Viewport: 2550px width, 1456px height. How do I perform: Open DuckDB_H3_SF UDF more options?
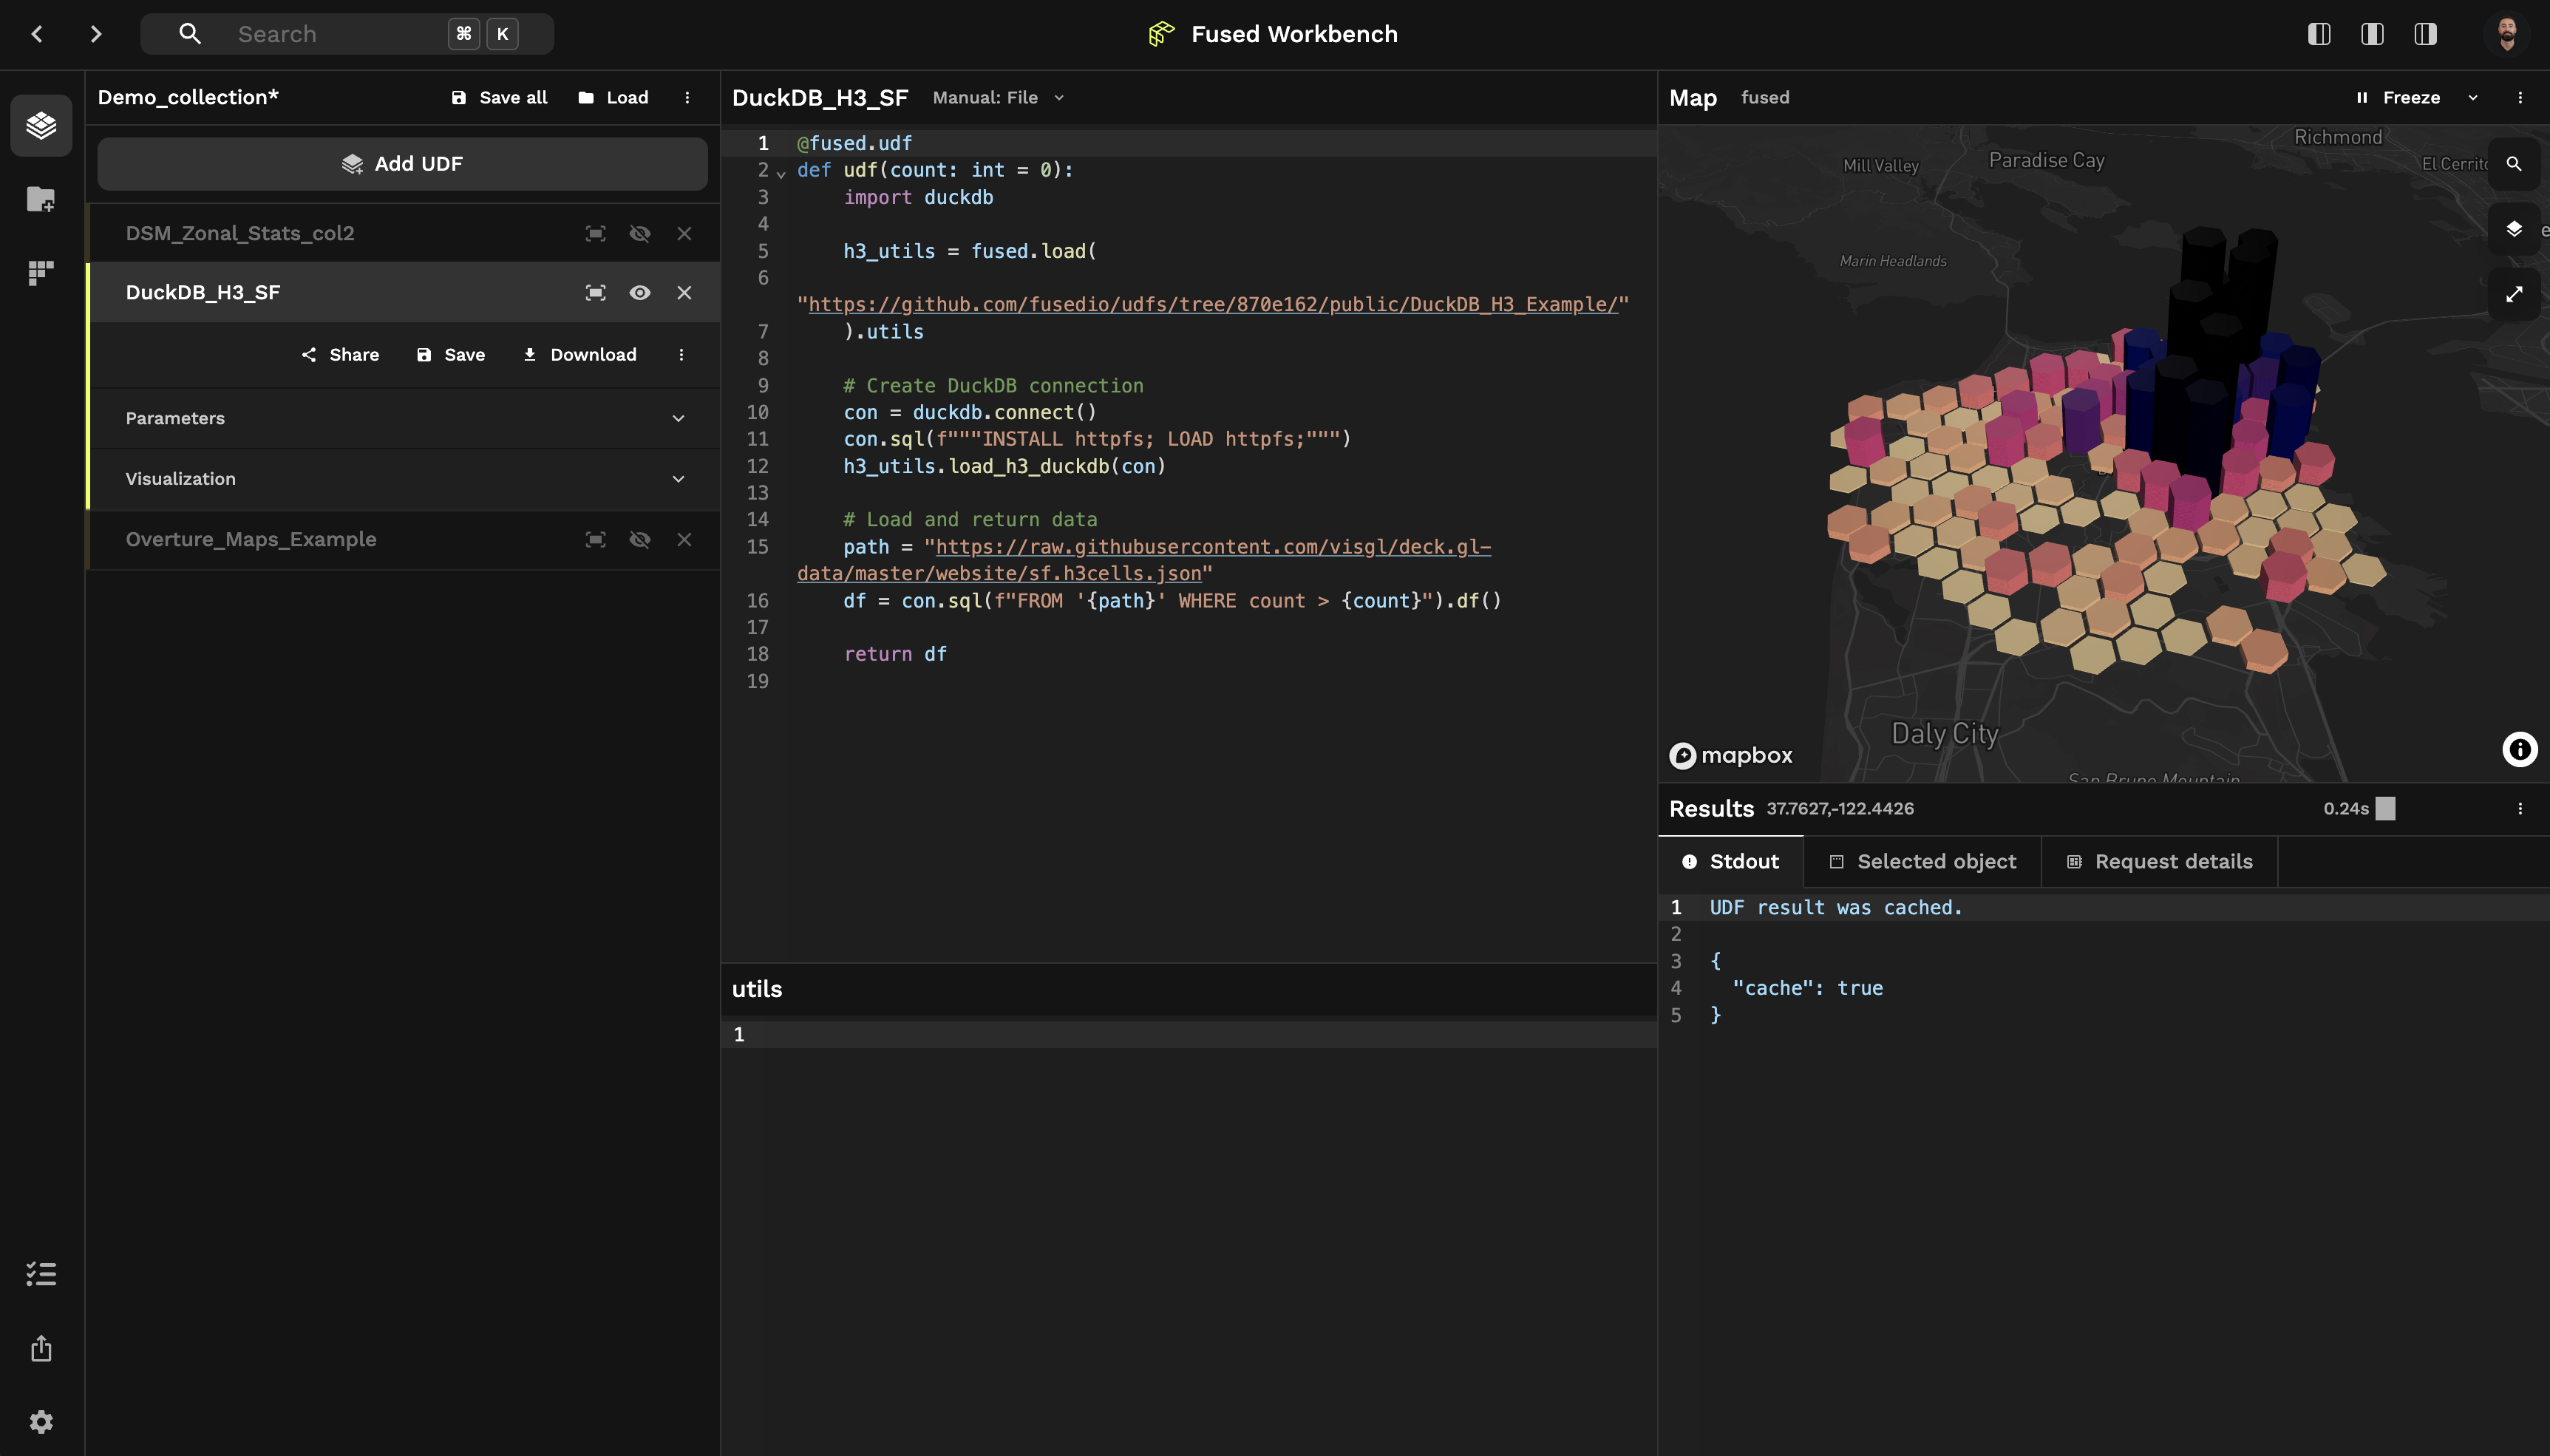click(x=681, y=354)
